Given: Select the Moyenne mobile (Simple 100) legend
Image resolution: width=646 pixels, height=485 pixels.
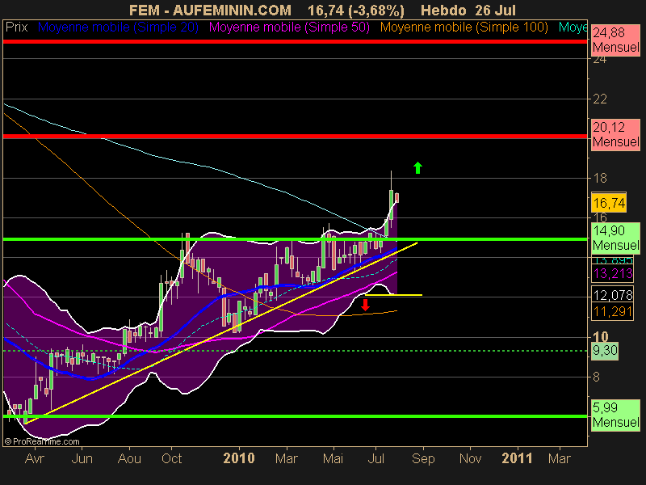Looking at the screenshot, I should (x=464, y=27).
